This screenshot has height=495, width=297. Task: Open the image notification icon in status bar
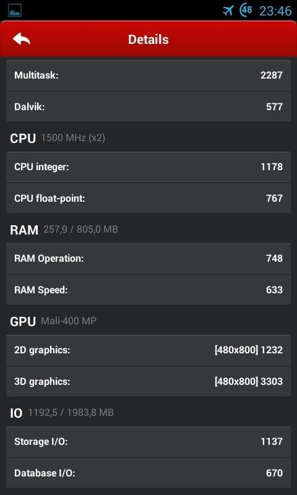click(15, 11)
